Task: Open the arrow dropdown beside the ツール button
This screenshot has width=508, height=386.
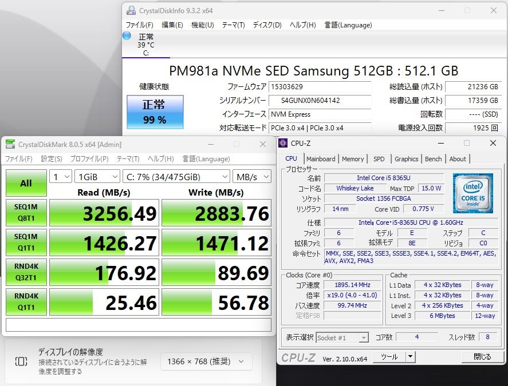Action: point(410,357)
